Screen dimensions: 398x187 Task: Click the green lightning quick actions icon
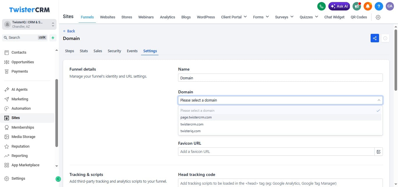(x=53, y=38)
